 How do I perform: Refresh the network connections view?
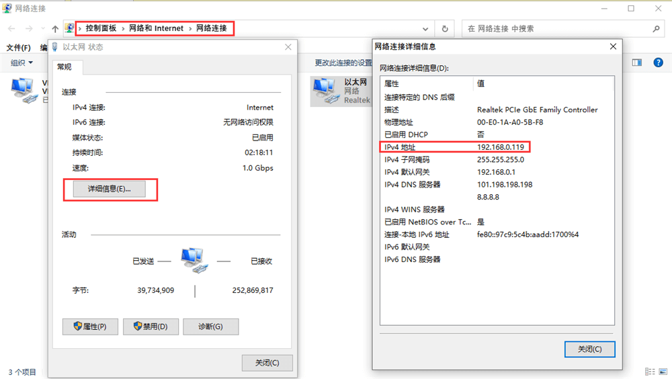tap(445, 29)
